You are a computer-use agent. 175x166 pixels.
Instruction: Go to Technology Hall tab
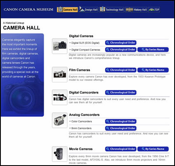coord(112,10)
